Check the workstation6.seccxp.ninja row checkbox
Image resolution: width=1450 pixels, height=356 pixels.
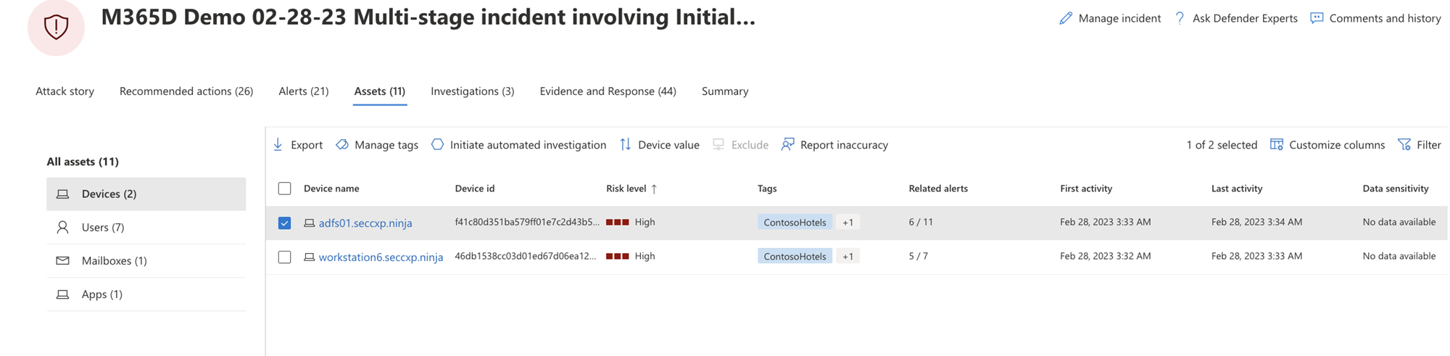point(284,257)
